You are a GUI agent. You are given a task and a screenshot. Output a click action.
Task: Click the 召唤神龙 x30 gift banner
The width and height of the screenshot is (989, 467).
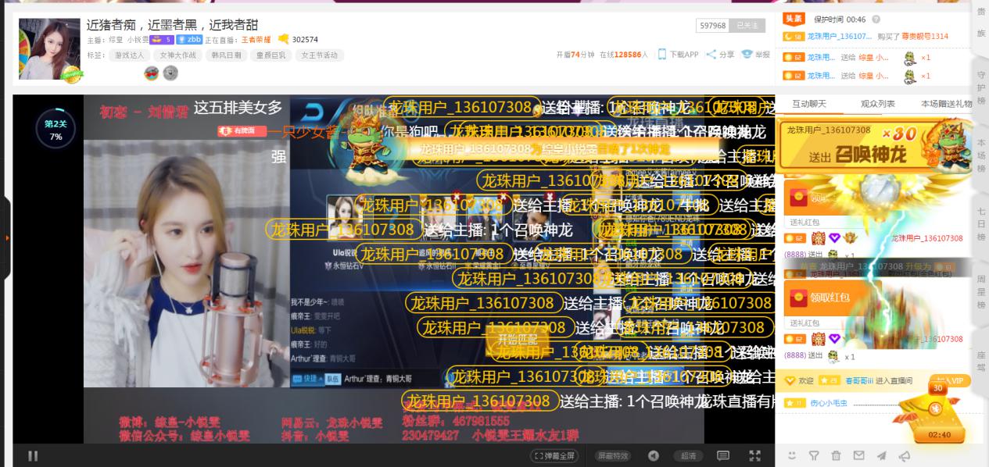875,146
